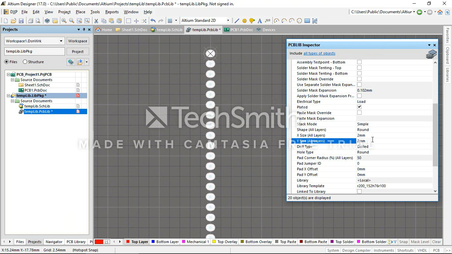The width and height of the screenshot is (452, 254).
Task: Click the red current layer color swatch
Action: coord(99,242)
